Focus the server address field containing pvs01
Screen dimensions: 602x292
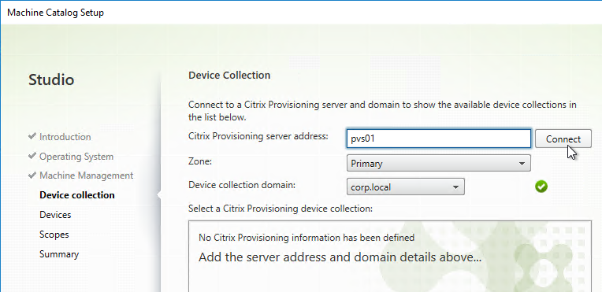click(x=438, y=139)
